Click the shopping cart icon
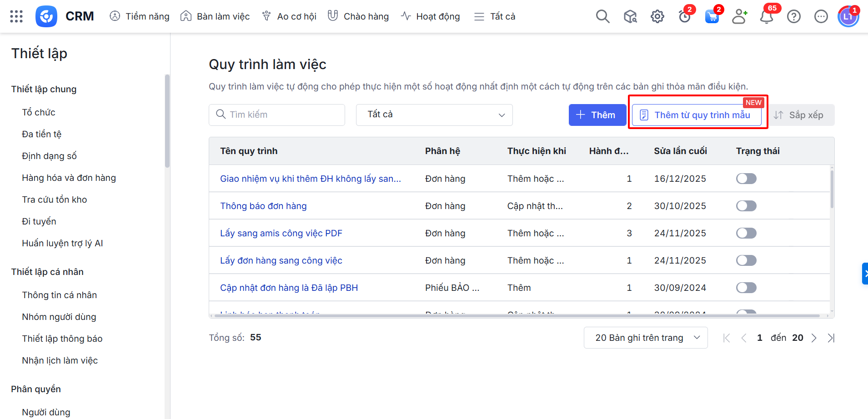The width and height of the screenshot is (868, 419). click(712, 17)
